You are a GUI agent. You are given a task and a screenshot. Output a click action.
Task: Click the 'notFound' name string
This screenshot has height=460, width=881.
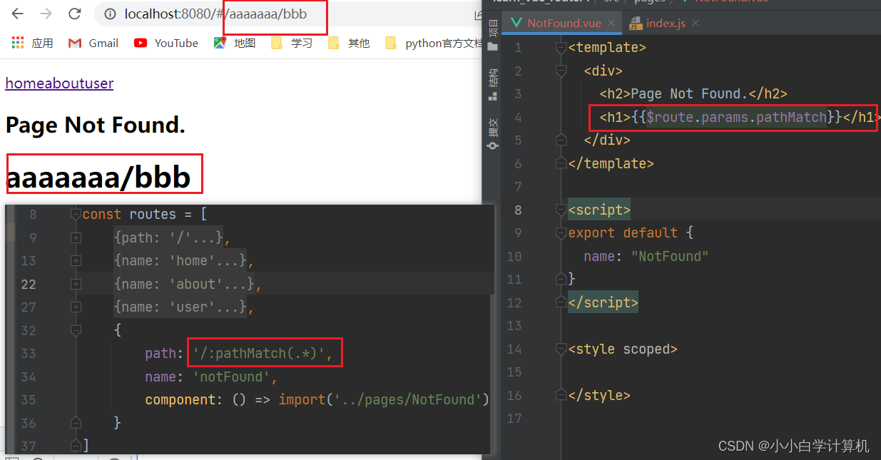pos(232,377)
